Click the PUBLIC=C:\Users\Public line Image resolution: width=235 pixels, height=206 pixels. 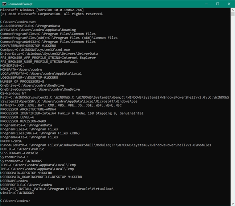(22, 149)
